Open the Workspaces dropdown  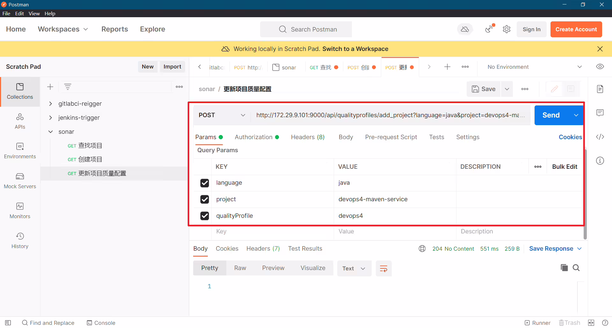(63, 29)
